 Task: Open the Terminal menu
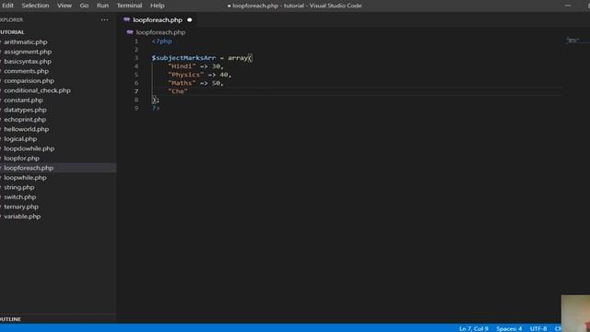[x=129, y=6]
